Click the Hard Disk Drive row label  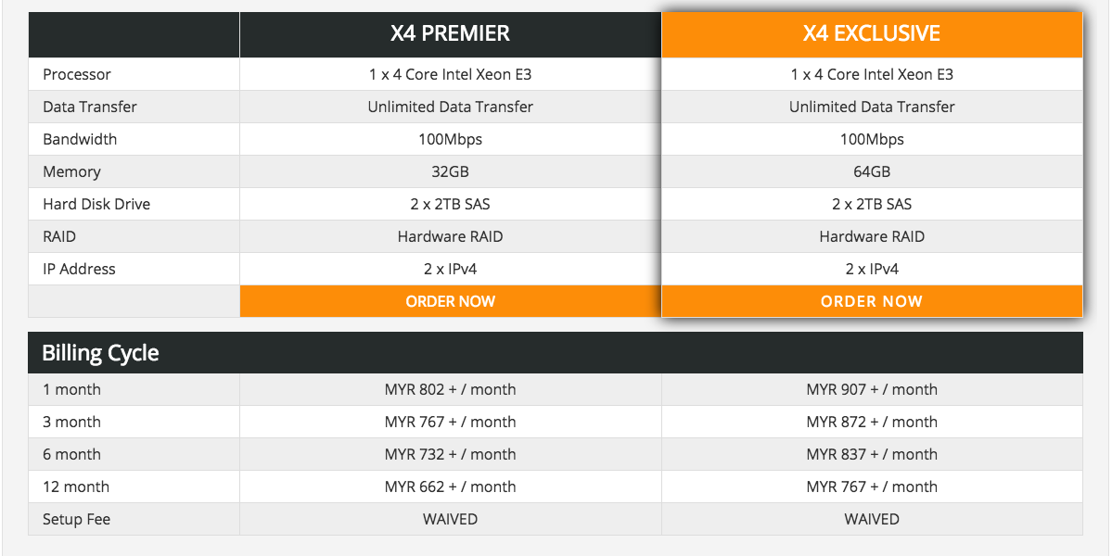pyautogui.click(x=96, y=204)
